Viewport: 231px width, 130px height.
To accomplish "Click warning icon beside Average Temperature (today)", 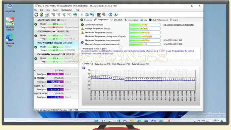I will tap(82, 29).
